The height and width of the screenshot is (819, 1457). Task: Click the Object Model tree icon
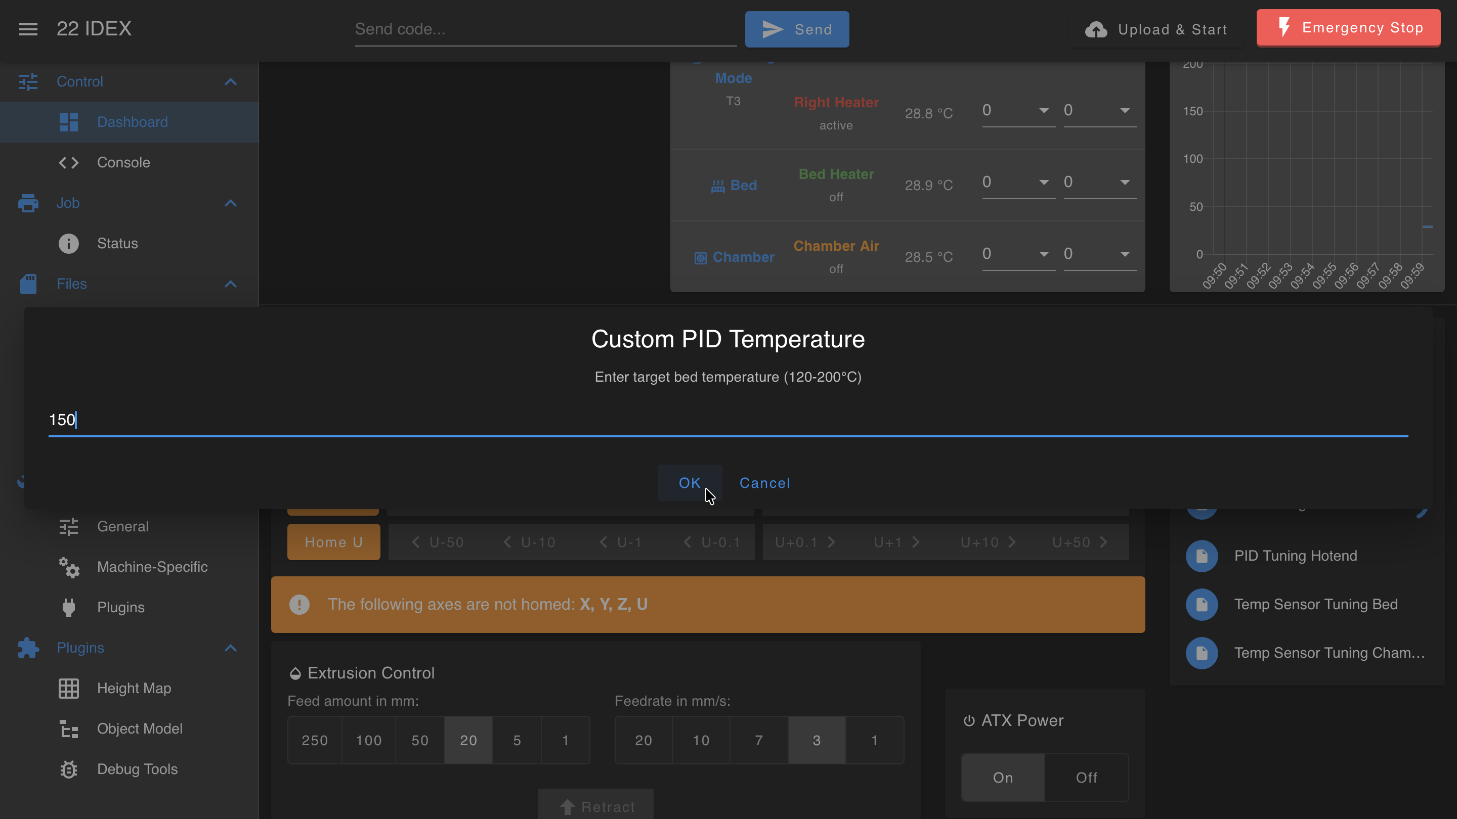(68, 729)
